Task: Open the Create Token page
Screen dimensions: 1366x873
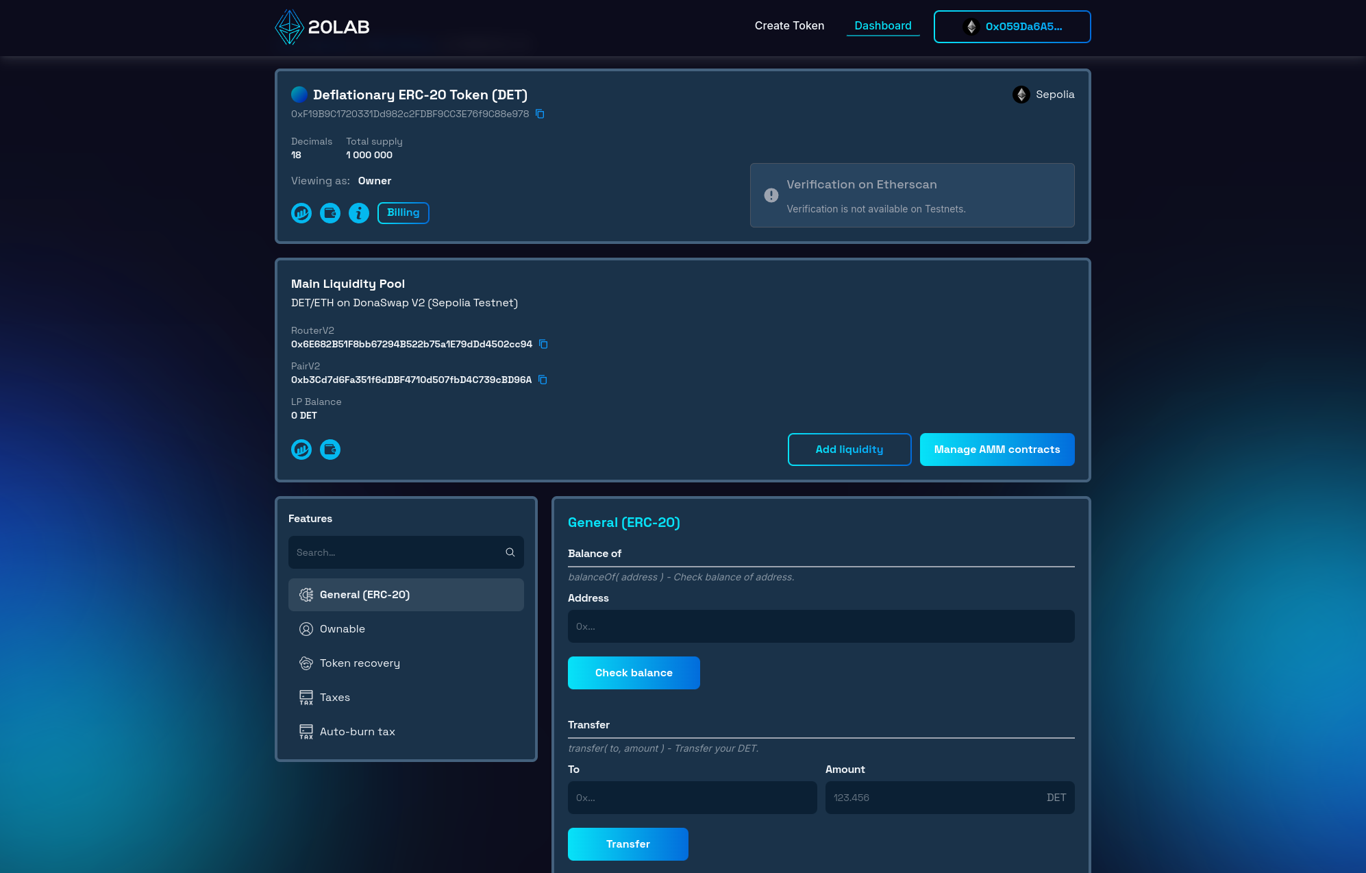Action: [789, 26]
